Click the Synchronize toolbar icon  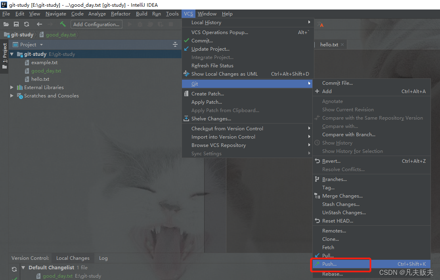point(27,25)
